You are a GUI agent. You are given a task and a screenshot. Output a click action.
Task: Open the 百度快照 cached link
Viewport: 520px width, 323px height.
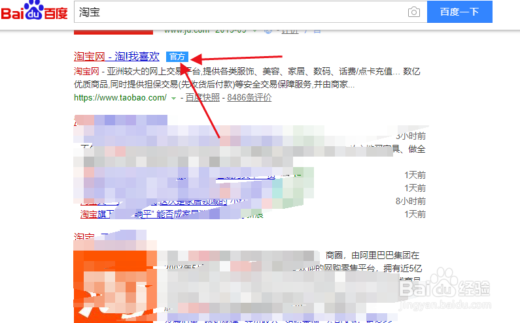(x=202, y=98)
